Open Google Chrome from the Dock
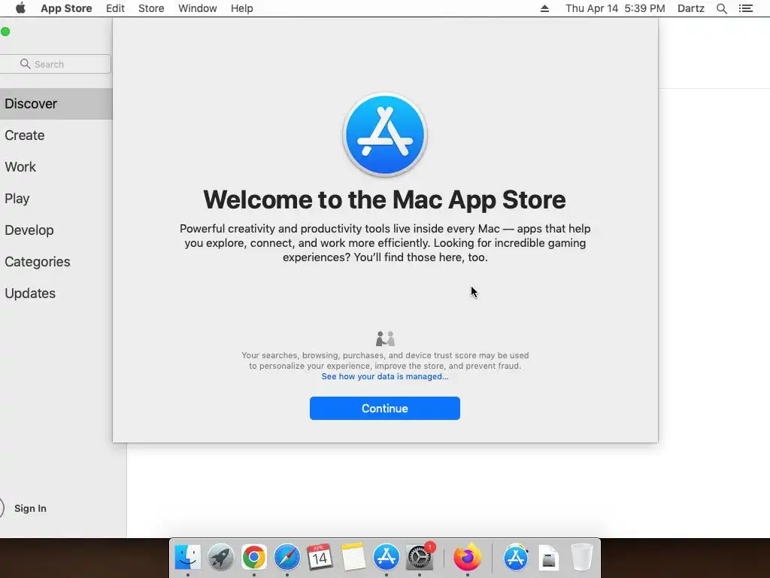 click(x=254, y=558)
